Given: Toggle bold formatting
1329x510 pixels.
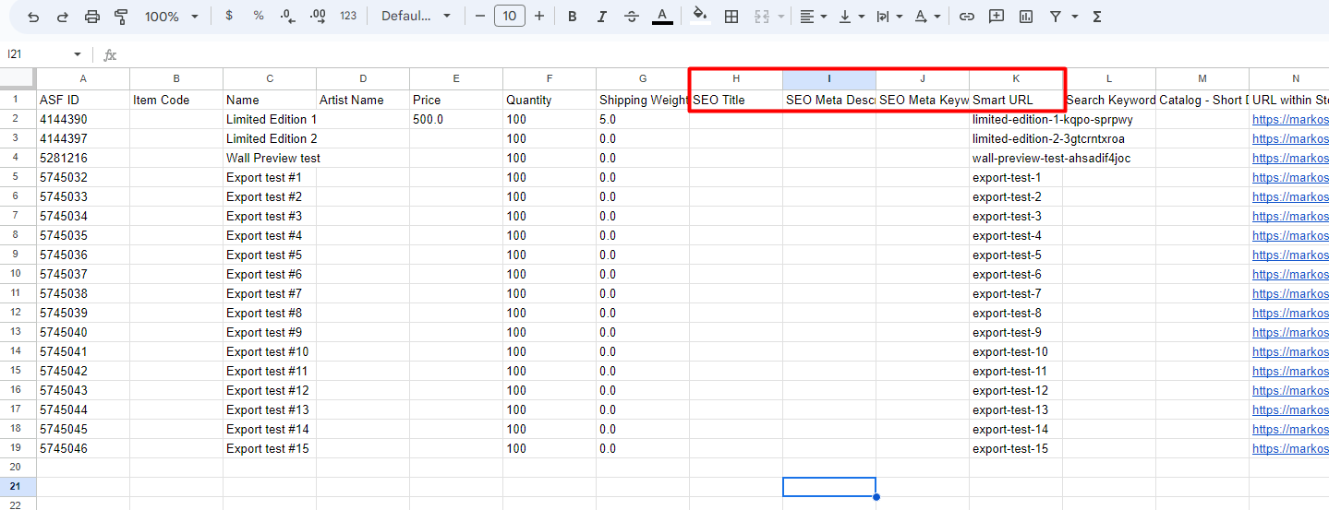Looking at the screenshot, I should click(573, 17).
